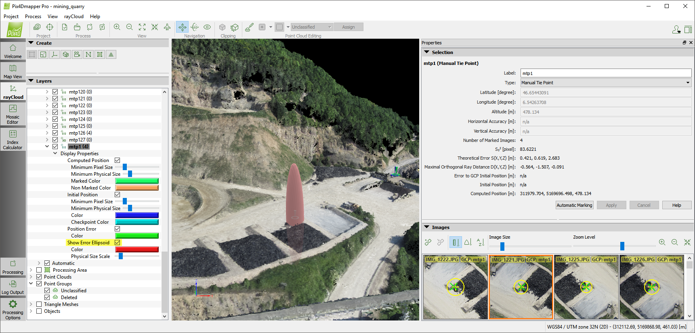Open the Type dropdown for tie point
695x333 pixels.
(605, 83)
